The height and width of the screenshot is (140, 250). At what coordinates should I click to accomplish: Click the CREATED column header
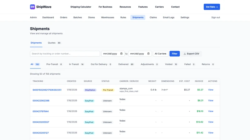pos(72,81)
